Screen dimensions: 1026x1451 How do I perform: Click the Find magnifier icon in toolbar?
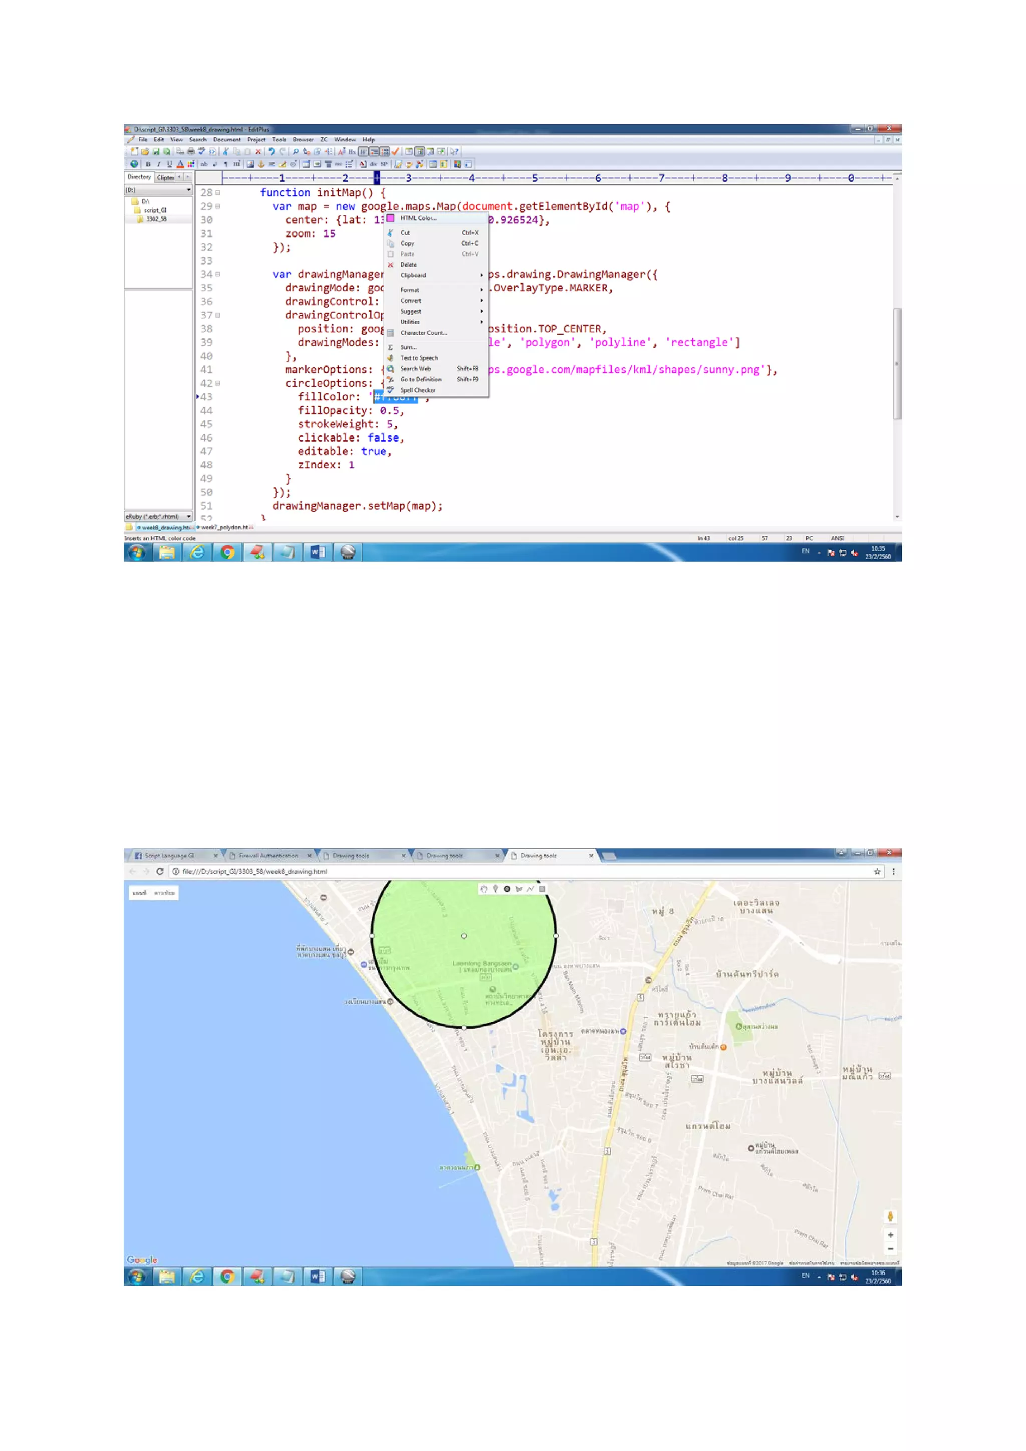pyautogui.click(x=295, y=152)
